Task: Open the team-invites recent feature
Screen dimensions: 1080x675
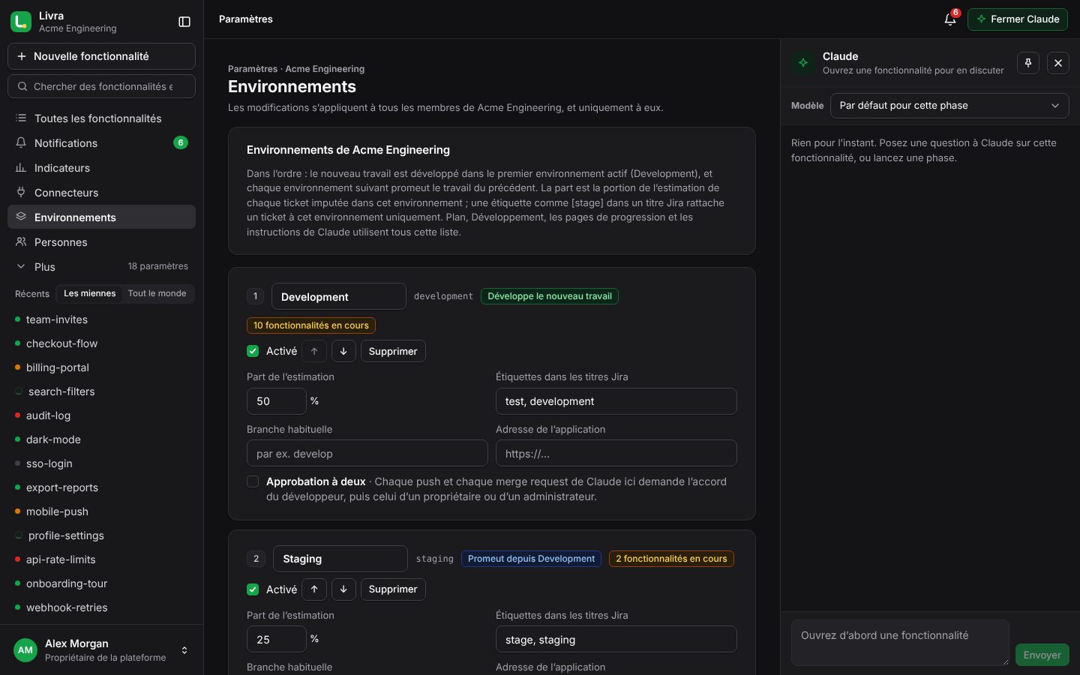Action: 101,319
